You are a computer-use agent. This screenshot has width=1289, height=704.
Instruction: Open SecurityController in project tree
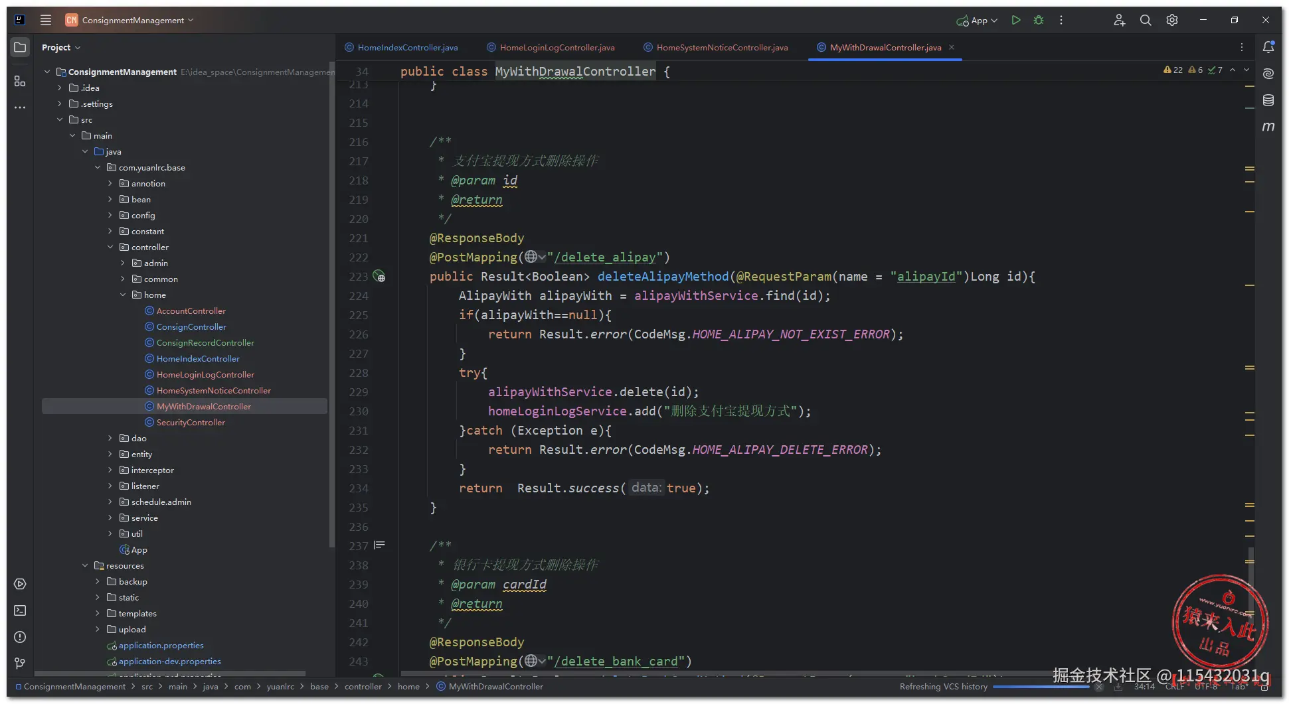[x=191, y=422]
